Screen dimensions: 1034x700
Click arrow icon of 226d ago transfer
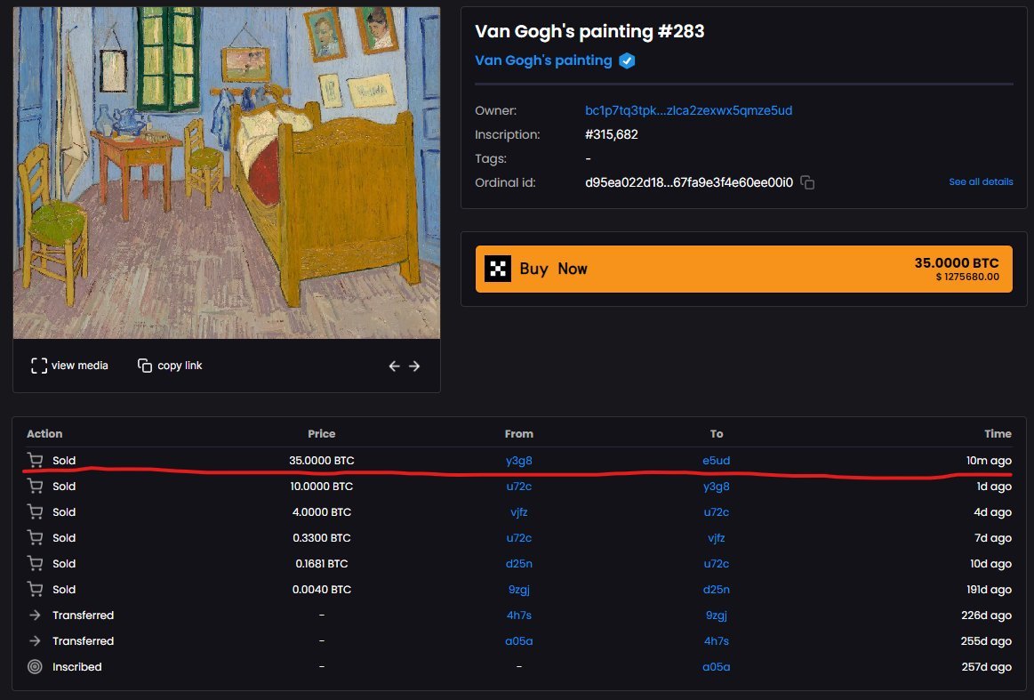coord(35,615)
